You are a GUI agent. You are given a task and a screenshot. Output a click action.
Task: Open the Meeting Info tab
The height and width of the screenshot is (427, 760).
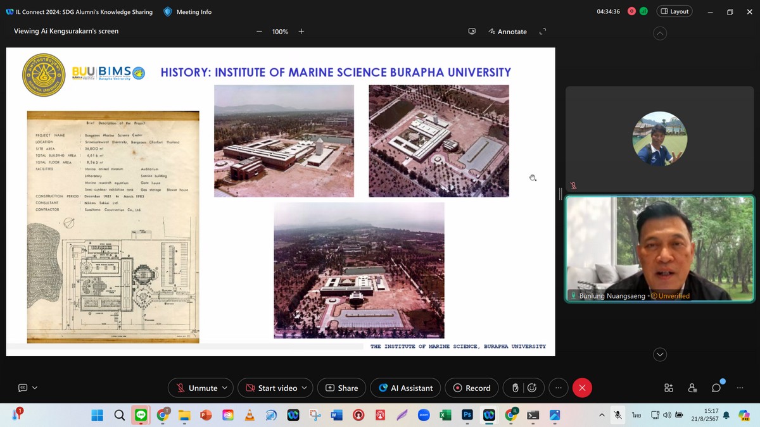(x=187, y=11)
